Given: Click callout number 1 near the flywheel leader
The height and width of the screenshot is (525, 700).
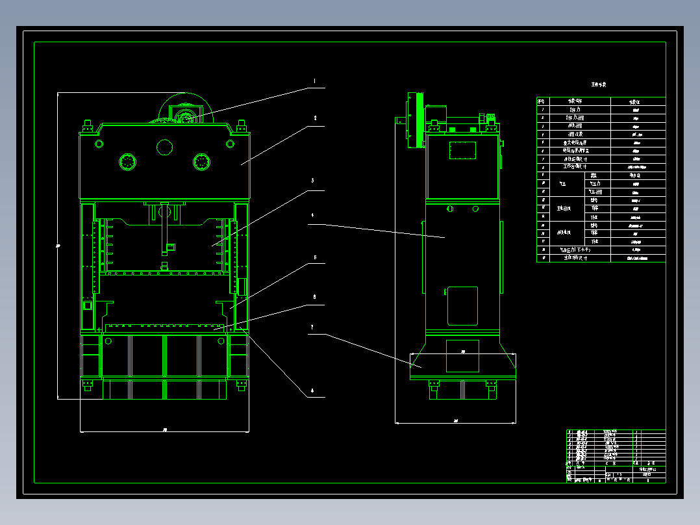Looking at the screenshot, I should (315, 82).
